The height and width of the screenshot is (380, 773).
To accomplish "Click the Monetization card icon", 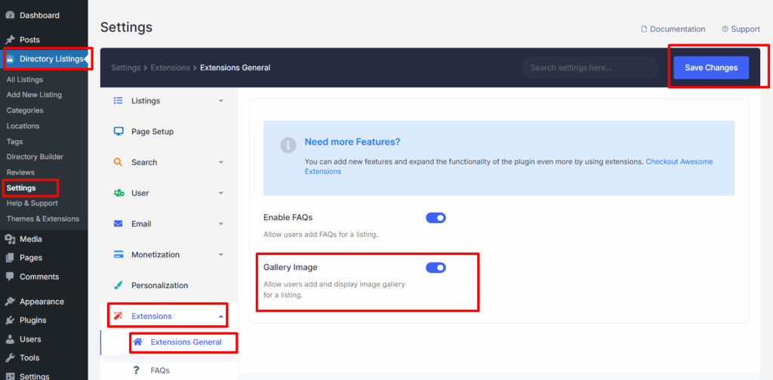I will click(119, 255).
